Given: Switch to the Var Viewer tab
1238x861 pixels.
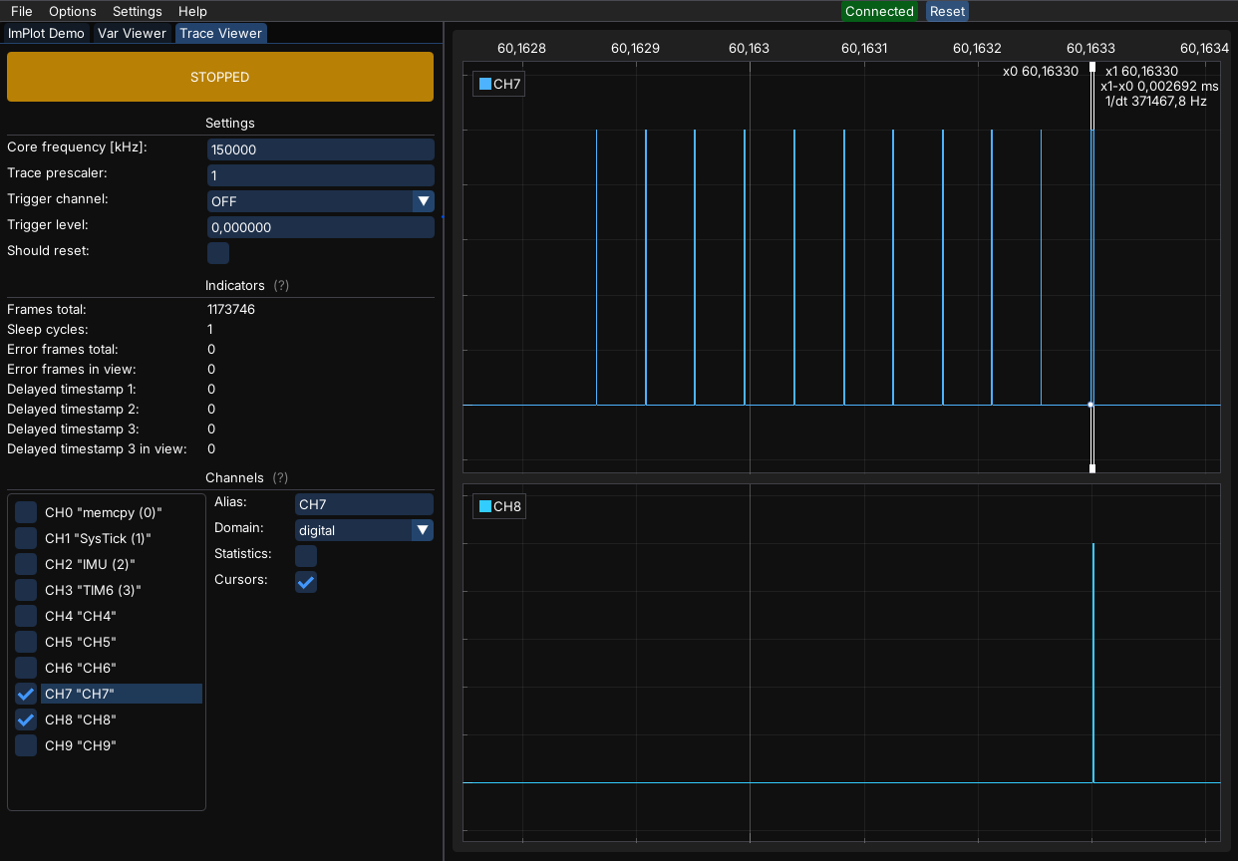Looking at the screenshot, I should (132, 33).
